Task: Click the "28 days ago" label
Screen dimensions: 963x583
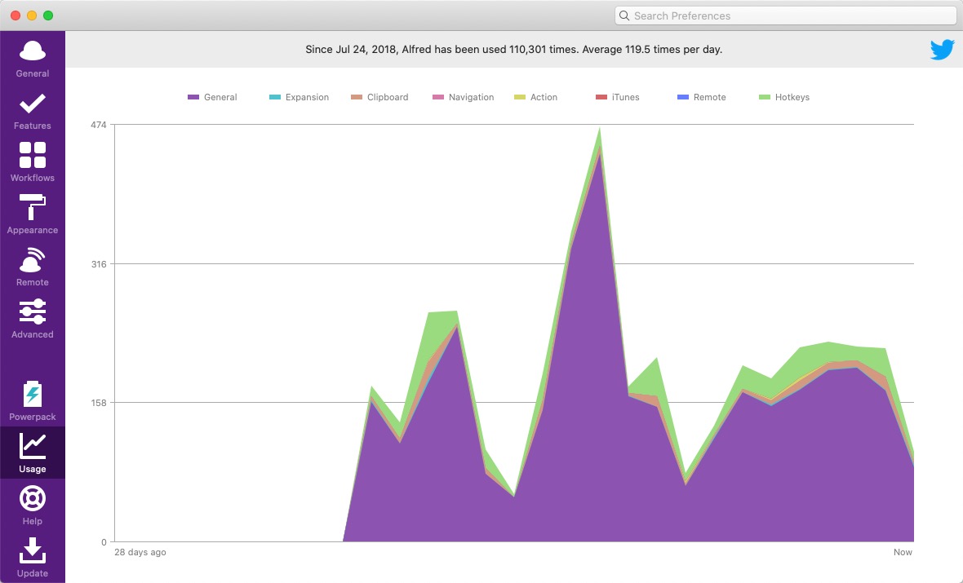Action: click(140, 552)
